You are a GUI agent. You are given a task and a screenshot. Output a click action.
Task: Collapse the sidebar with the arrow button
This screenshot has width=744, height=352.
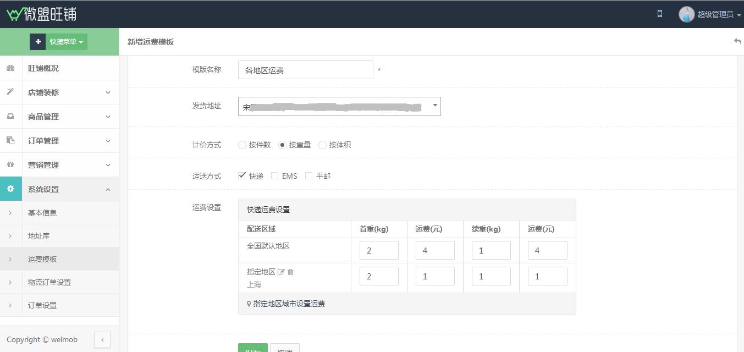point(102,340)
